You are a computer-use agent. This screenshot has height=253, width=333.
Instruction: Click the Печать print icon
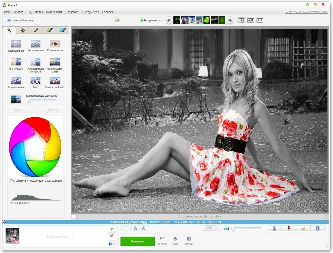coord(175,240)
